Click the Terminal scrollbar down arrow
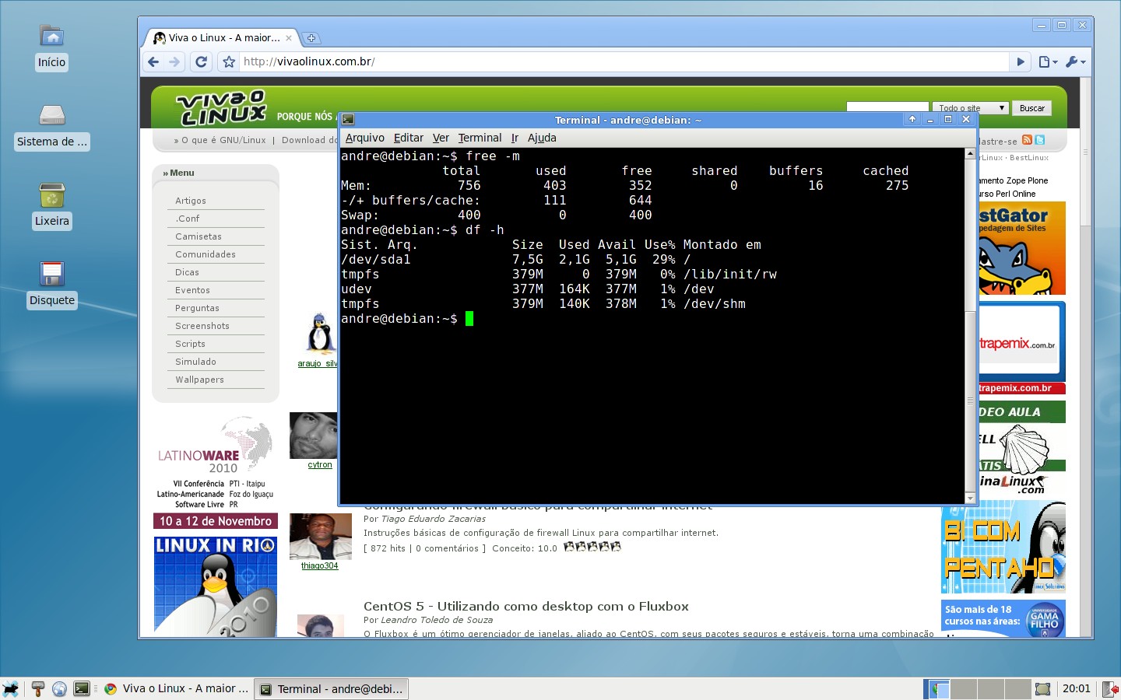This screenshot has height=700, width=1121. tap(970, 498)
